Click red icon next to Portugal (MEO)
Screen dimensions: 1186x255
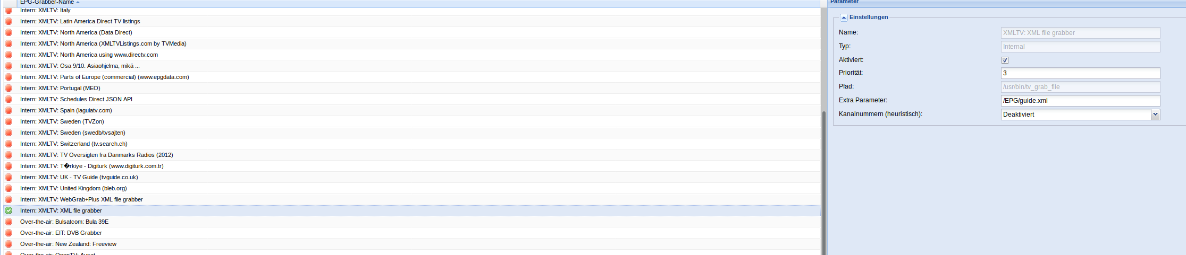[x=9, y=88]
